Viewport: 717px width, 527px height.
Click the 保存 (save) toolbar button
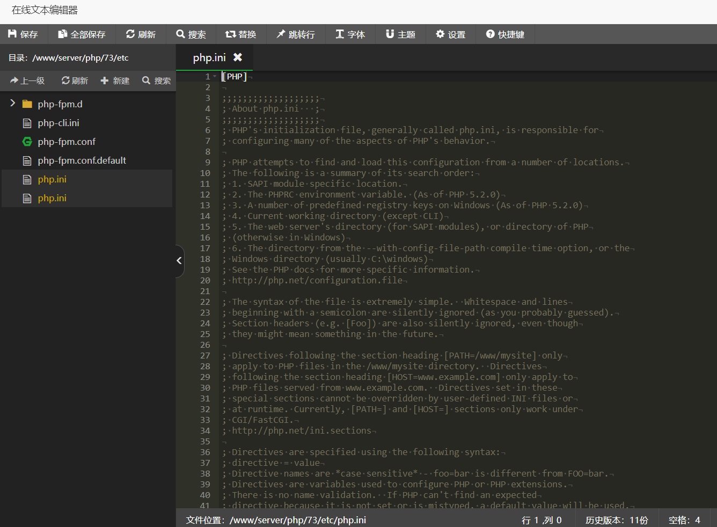tap(23, 34)
